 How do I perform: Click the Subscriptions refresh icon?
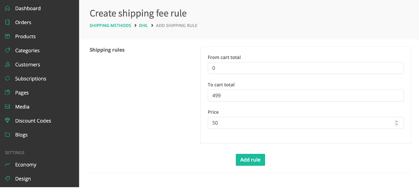click(8, 79)
